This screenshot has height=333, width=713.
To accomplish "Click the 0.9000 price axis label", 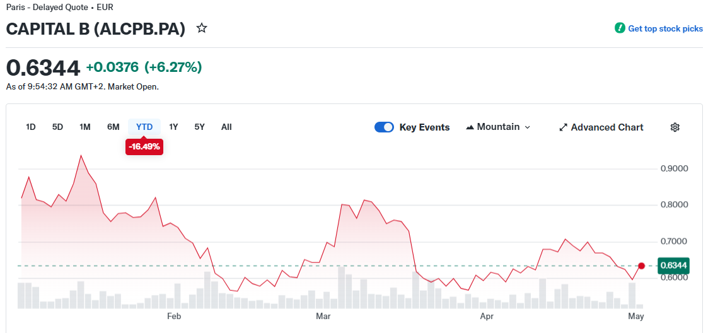I will 675,169.
